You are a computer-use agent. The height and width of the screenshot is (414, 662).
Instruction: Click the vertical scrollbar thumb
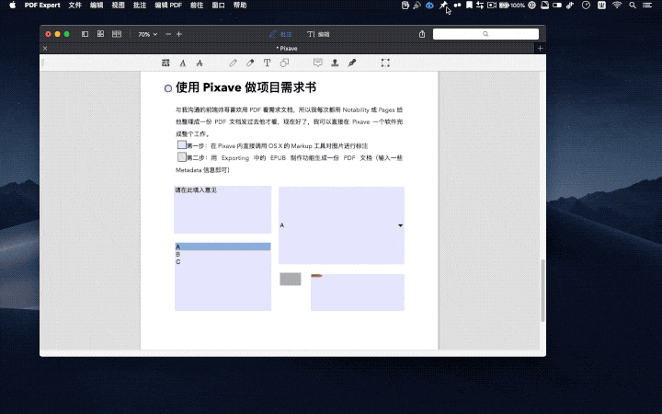(x=542, y=291)
